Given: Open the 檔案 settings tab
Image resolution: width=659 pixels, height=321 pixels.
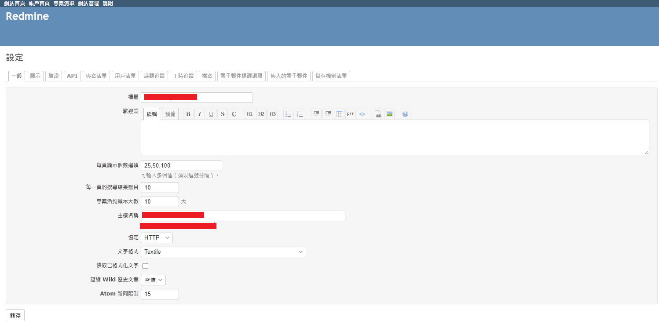Looking at the screenshot, I should [207, 76].
